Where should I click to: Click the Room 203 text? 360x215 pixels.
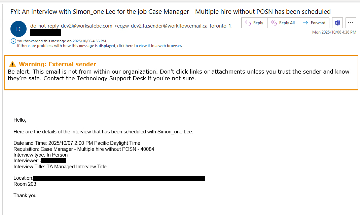(25, 184)
